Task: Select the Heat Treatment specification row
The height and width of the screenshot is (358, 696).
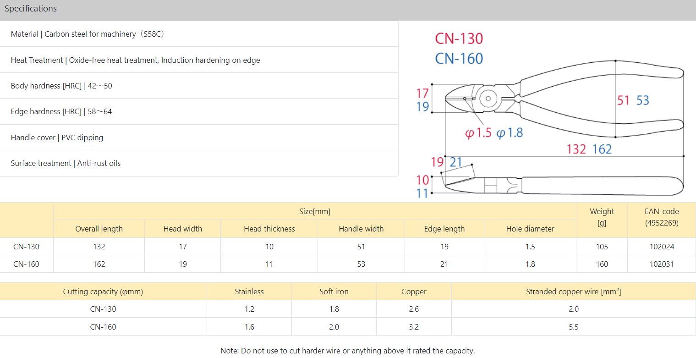Action: point(135,60)
